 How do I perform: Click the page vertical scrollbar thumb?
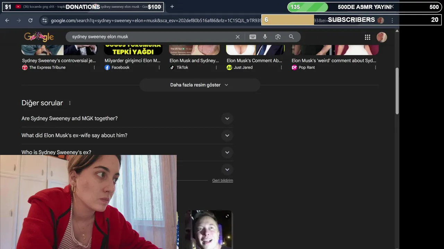[x=397, y=91]
